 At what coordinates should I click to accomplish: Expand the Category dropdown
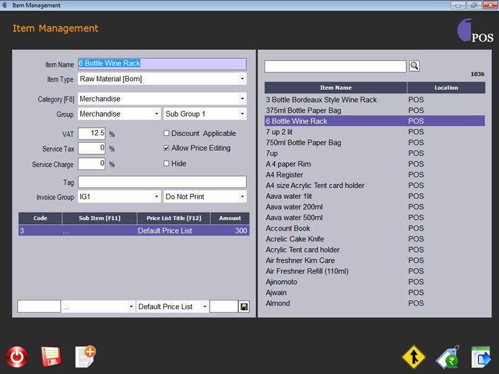[x=242, y=98]
